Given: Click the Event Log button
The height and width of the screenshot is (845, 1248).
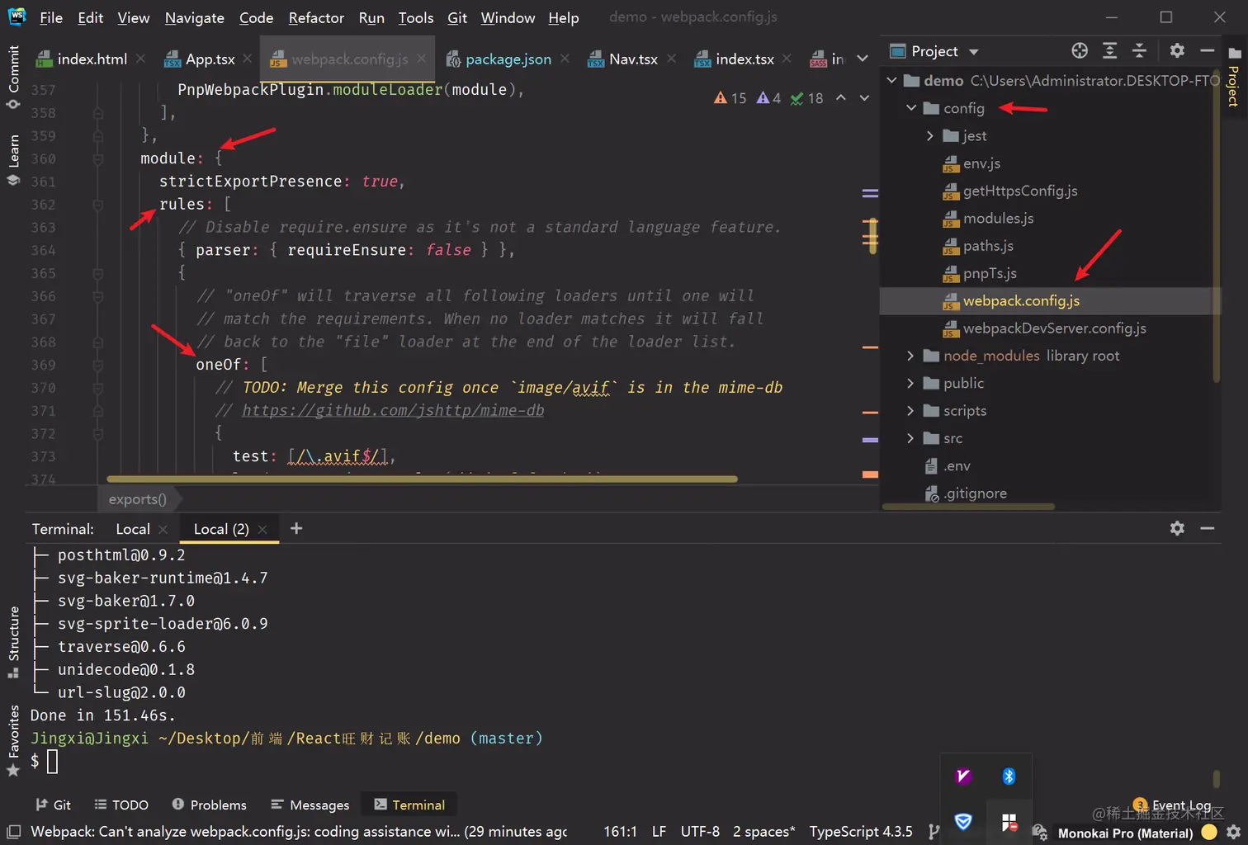Looking at the screenshot, I should click(x=1171, y=805).
